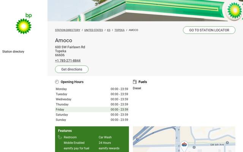Click the interstate shield marker on map

pyautogui.click(x=137, y=139)
